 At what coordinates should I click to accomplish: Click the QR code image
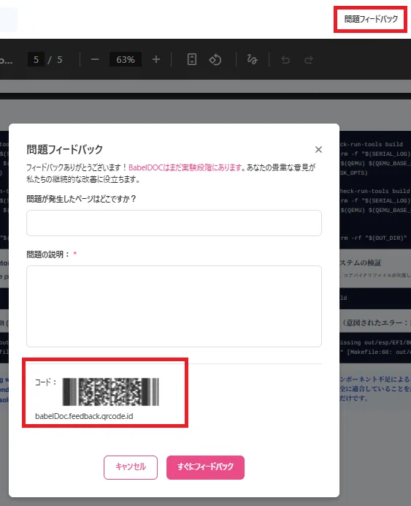[110, 392]
